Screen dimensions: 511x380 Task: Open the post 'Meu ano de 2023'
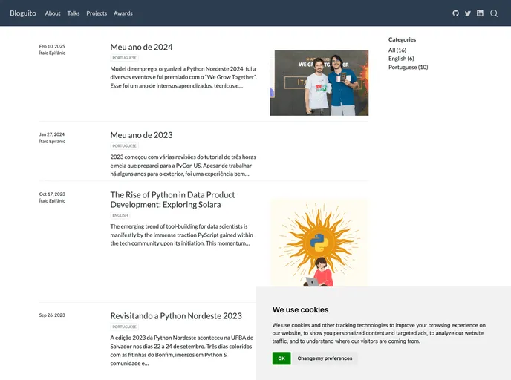(x=141, y=135)
